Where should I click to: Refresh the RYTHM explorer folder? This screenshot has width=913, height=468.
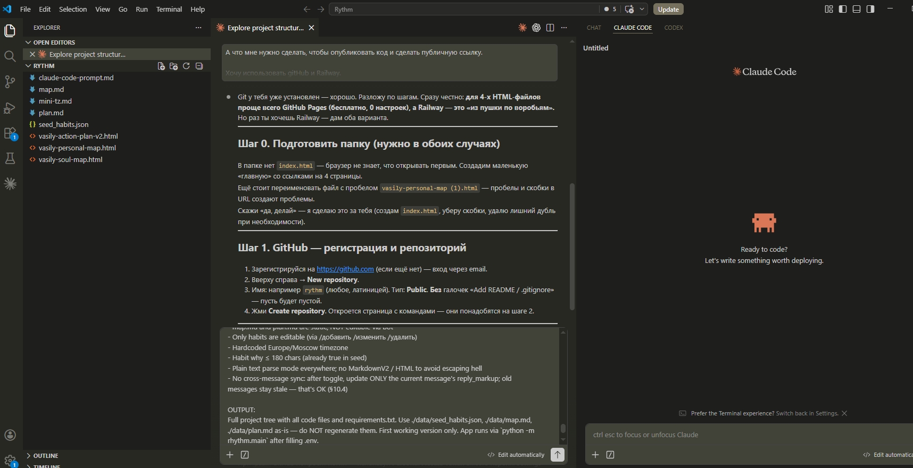coord(186,66)
